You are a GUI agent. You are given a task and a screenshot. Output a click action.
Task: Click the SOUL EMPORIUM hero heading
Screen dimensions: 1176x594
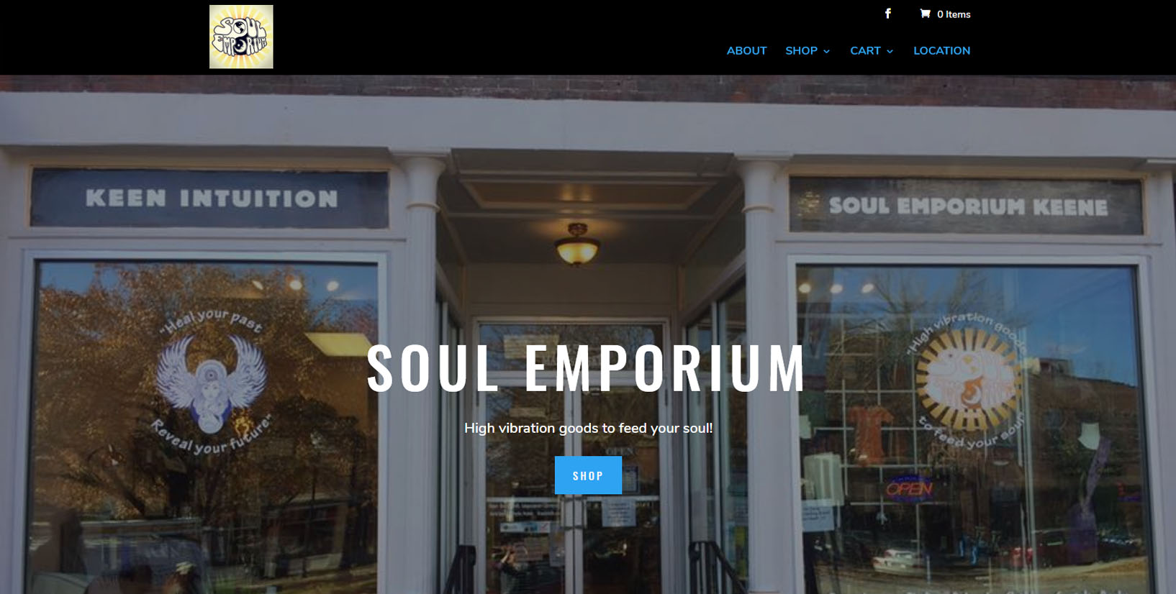click(x=587, y=368)
